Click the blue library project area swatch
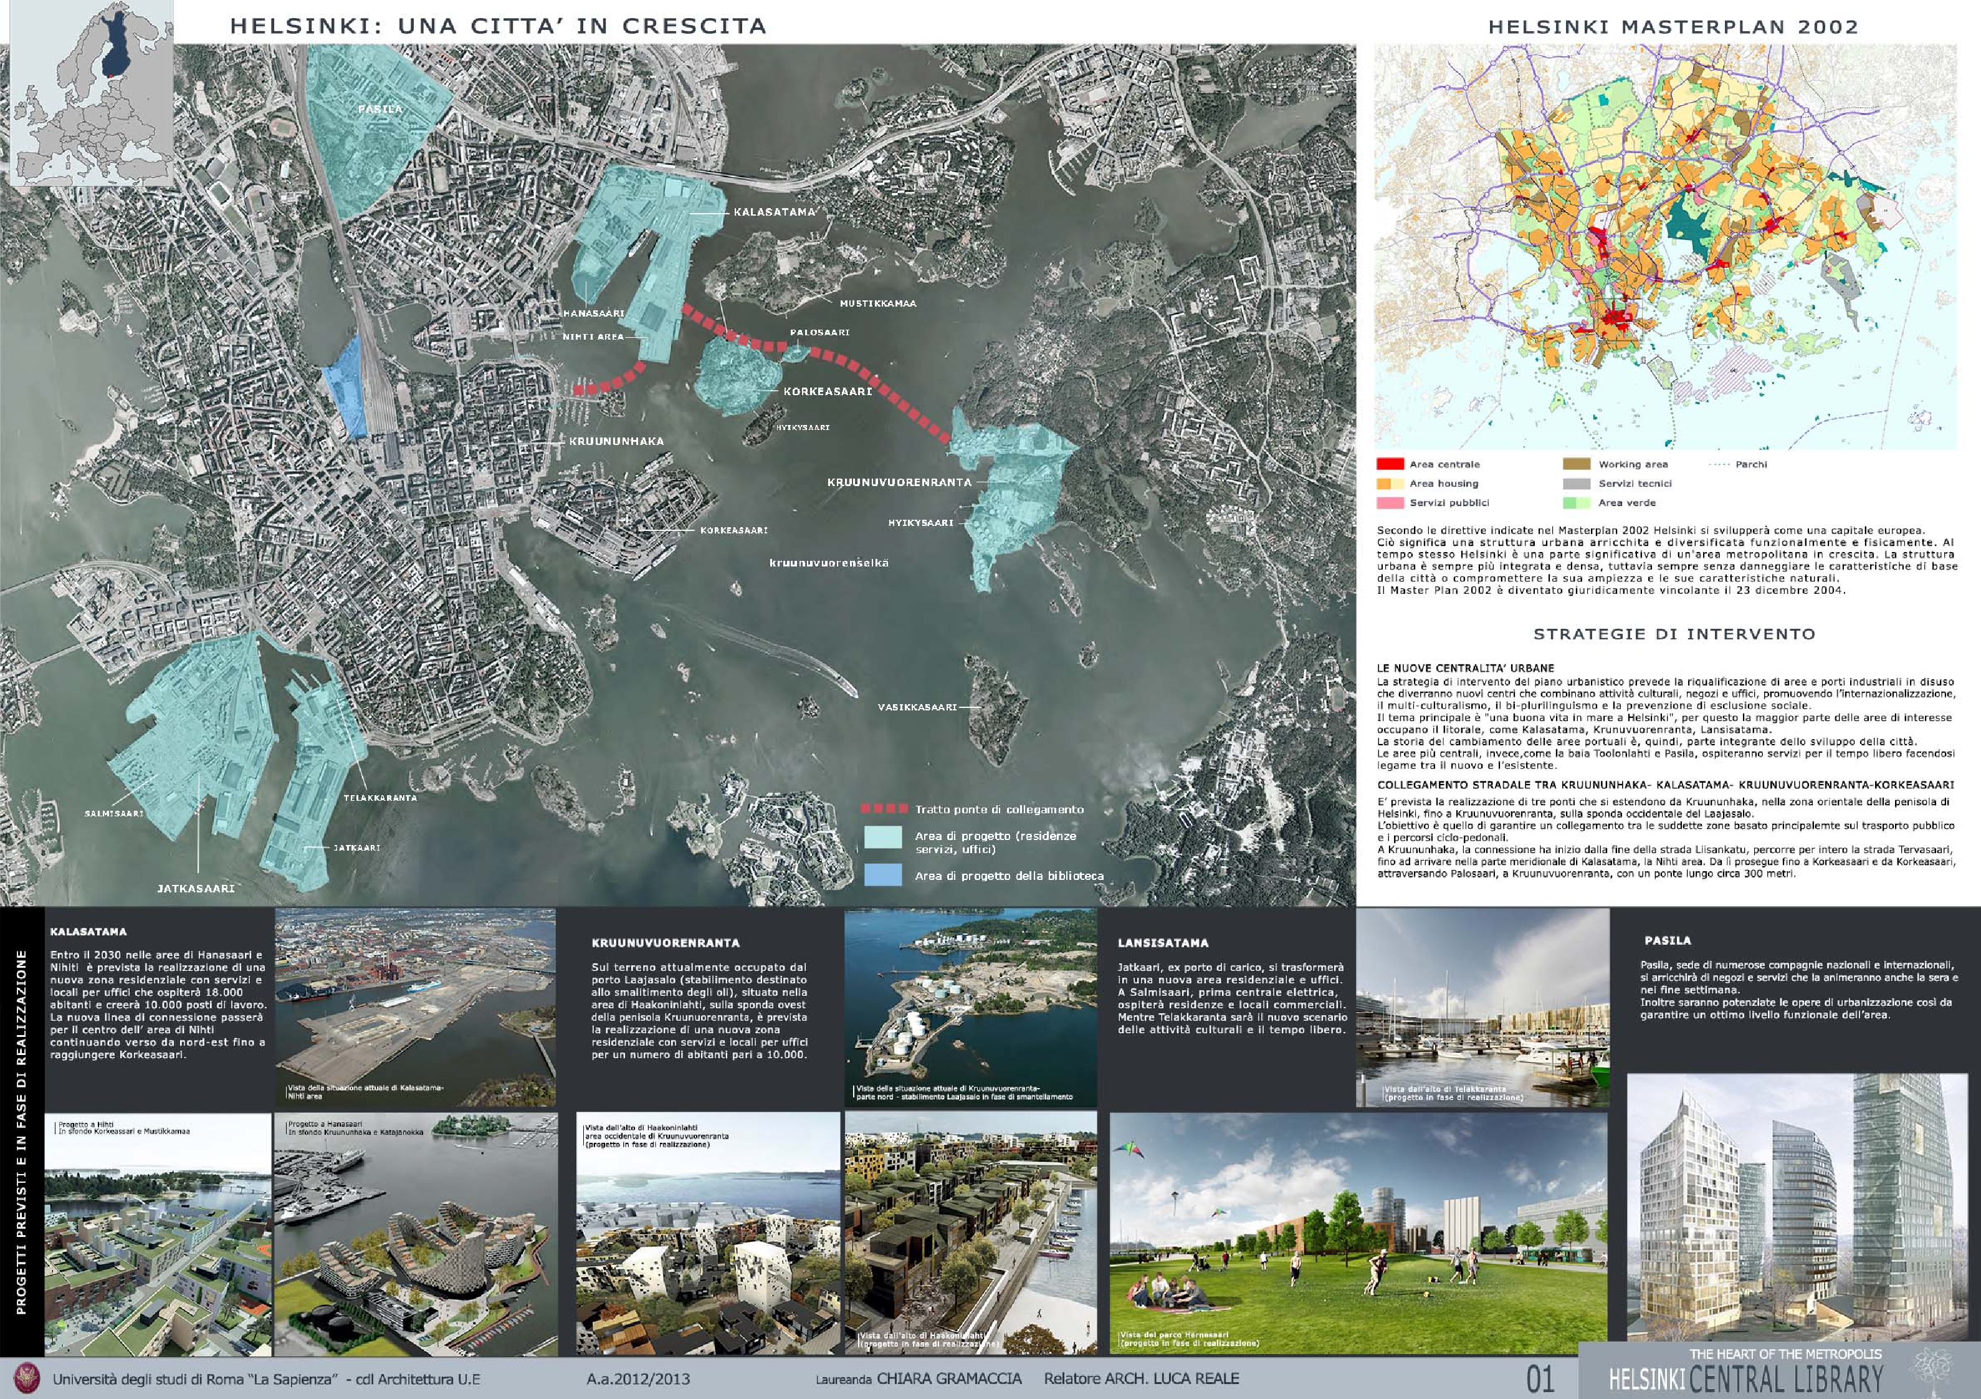The width and height of the screenshot is (1981, 1399). point(882,875)
